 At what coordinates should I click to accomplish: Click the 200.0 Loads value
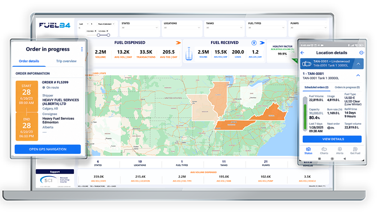click(x=238, y=52)
